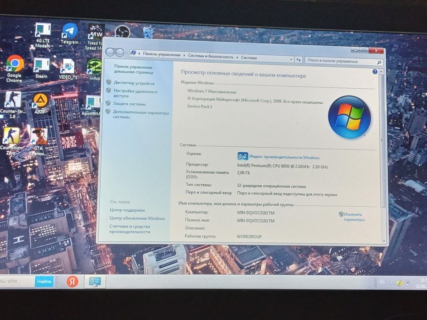Launch Telegram from the desktop
The width and height of the screenshot is (427, 320).
coord(70,34)
